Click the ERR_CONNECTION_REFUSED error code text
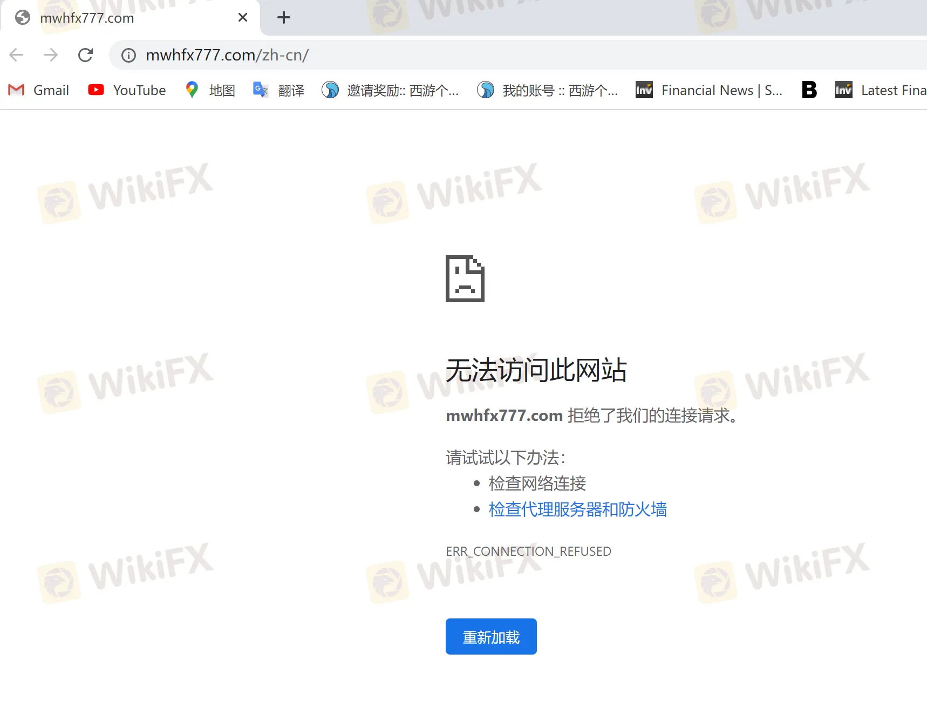This screenshot has height=708, width=927. [528, 552]
